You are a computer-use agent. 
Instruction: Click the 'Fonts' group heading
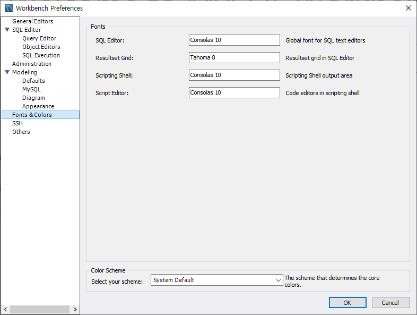click(98, 27)
